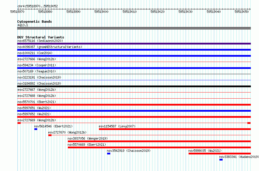The image size is (259, 171).
Task: Select esv2727667 (Wong2012b) label
Action: point(37,90)
